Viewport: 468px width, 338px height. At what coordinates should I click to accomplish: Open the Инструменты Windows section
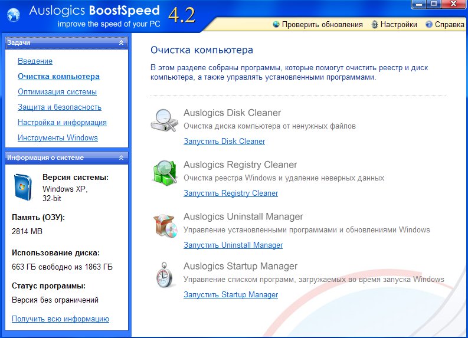(58, 138)
